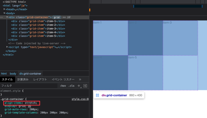Edit the align-items property name

click(x=13, y=103)
